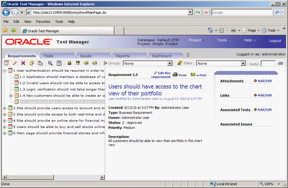
Task: Open the Oracle header Tools menu
Action: (x=223, y=40)
